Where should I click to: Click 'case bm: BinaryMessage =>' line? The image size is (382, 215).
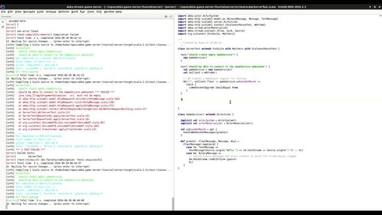pyautogui.click(x=204, y=153)
